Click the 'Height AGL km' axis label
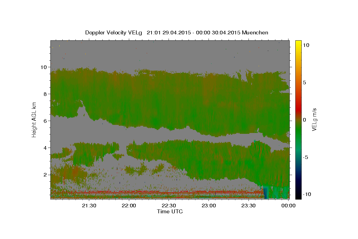Viewport: 358px width, 239px height. click(x=34, y=119)
